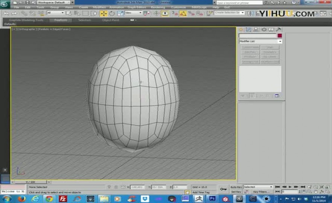332x203 pixels.
Task: Activate the Bind to Space Warp tool
Action: tap(41, 14)
